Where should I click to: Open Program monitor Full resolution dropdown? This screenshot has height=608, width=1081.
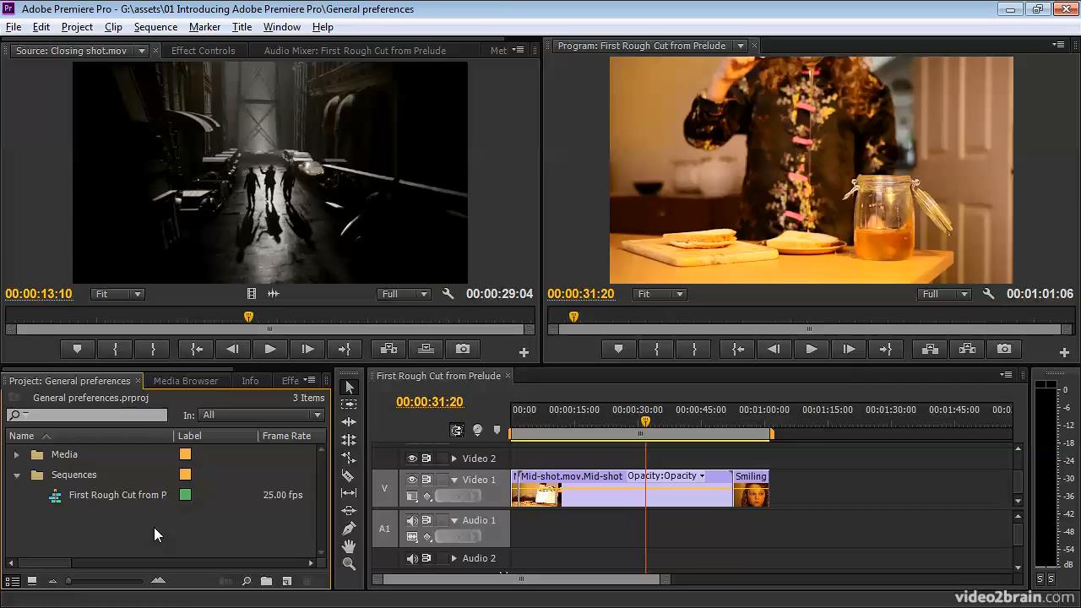(x=945, y=294)
